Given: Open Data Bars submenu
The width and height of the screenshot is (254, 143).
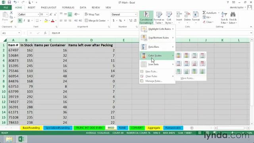Looking at the screenshot, I should tap(157, 47).
